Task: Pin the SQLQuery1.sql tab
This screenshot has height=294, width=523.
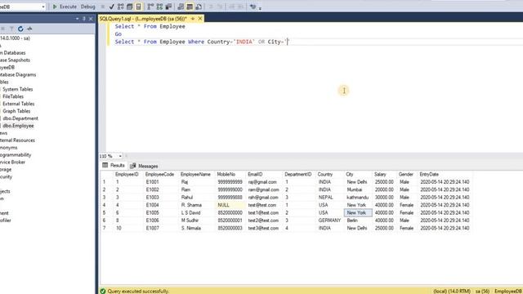Action: [x=193, y=19]
